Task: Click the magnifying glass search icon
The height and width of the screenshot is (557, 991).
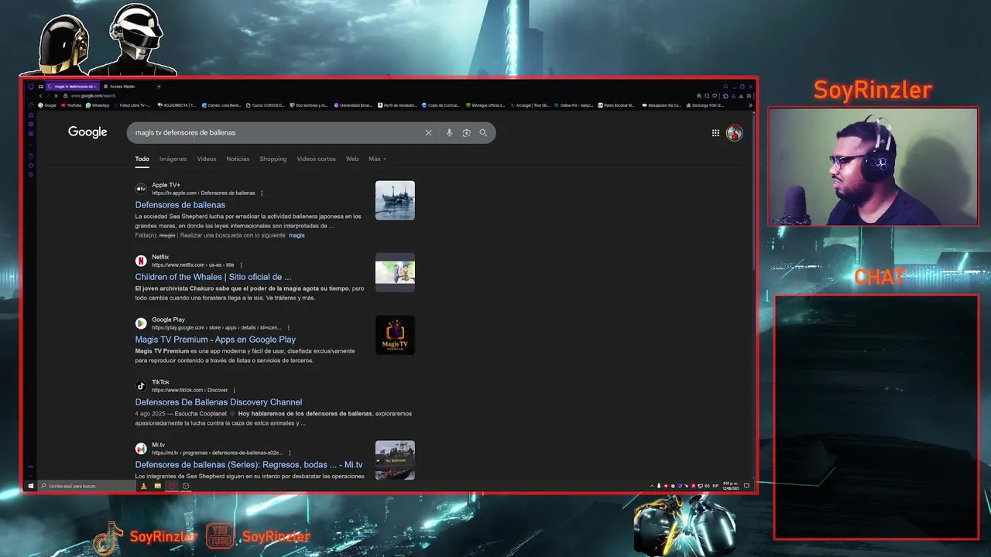Action: pyautogui.click(x=483, y=133)
